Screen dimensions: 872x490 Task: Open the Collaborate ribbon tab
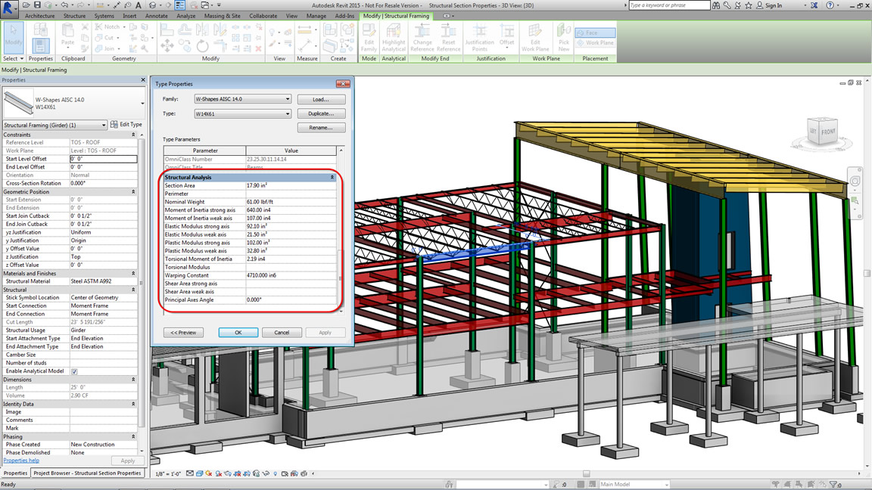[x=263, y=16]
